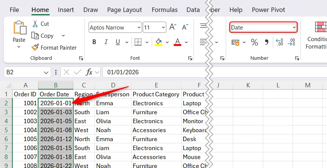Screen dimensions: 327x168
Task: Expand the fx function options arrow
Action: pos(97,72)
